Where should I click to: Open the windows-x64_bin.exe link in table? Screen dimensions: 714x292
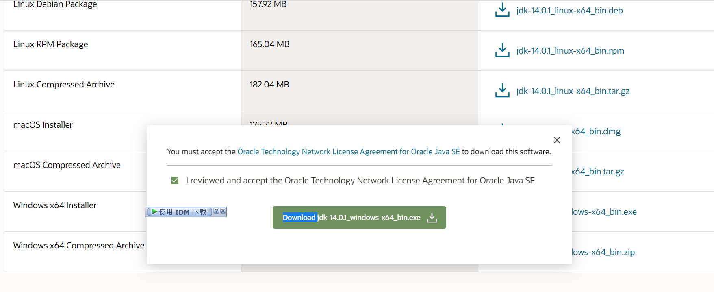[x=604, y=212]
